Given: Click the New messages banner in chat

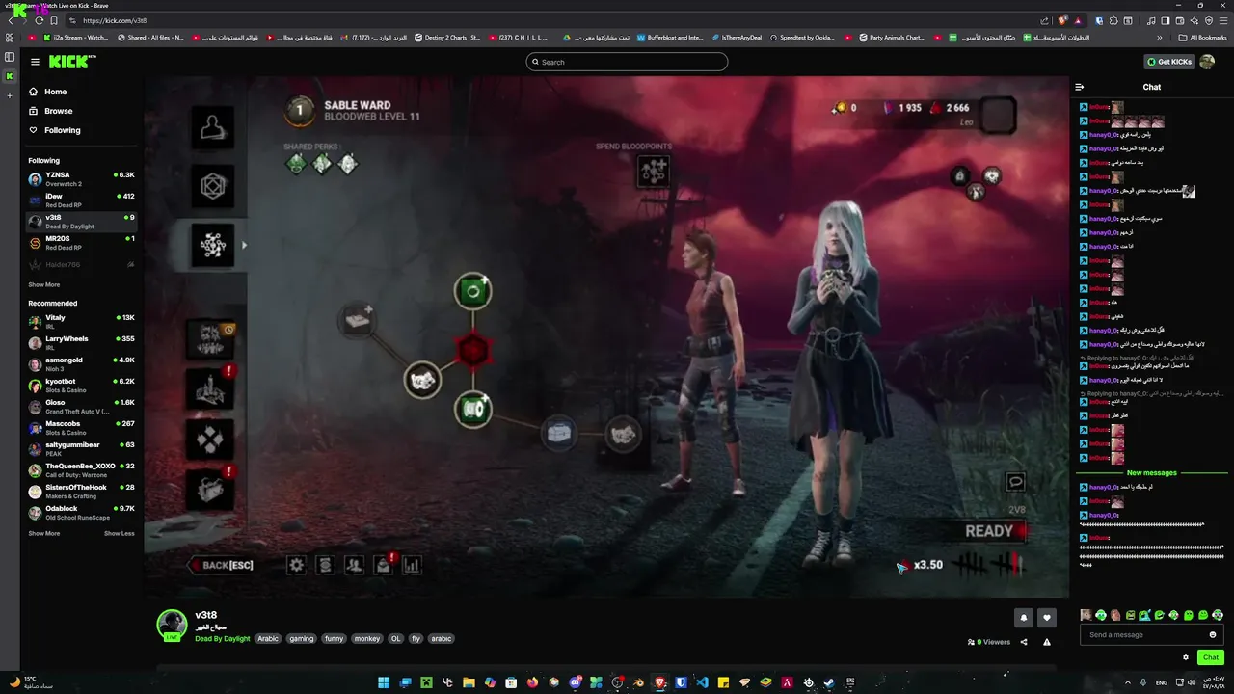Looking at the screenshot, I should 1151,473.
